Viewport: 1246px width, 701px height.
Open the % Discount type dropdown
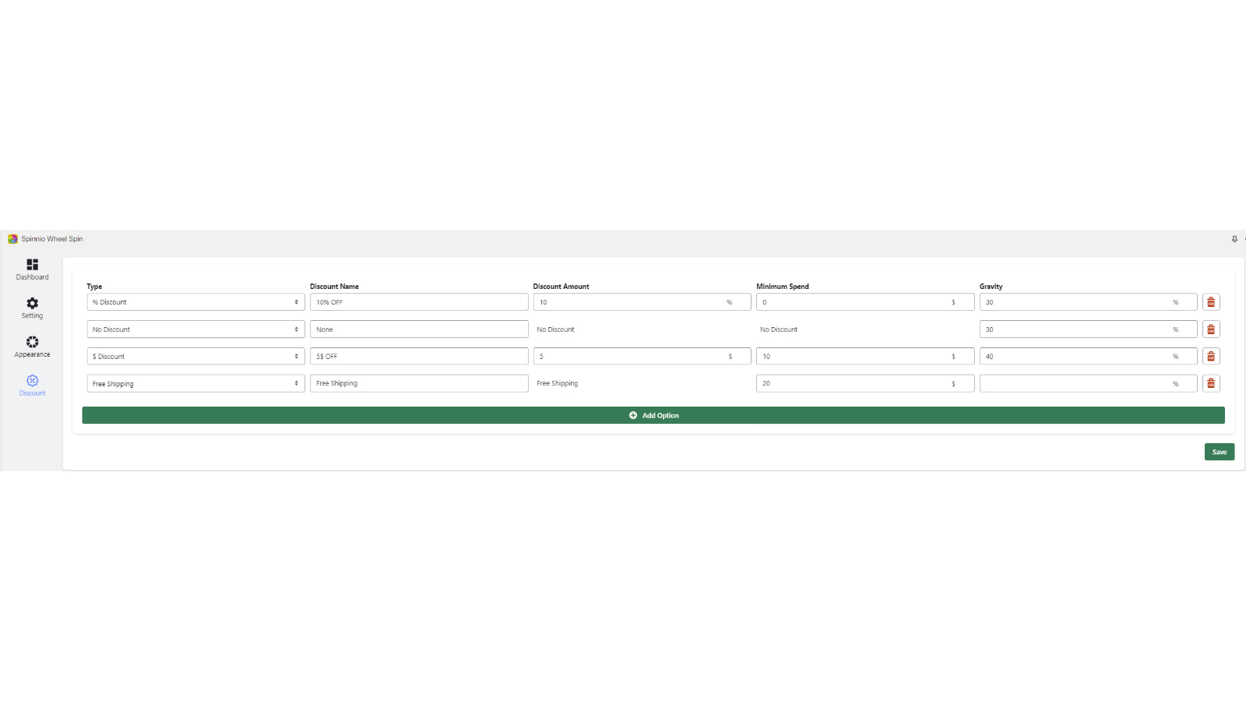click(195, 302)
